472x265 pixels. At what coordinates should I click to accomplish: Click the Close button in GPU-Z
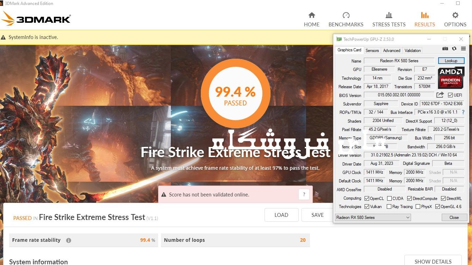[x=454, y=218]
